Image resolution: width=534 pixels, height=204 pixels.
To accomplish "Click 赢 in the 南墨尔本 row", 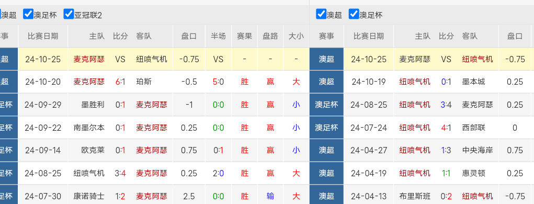I will (x=270, y=128).
